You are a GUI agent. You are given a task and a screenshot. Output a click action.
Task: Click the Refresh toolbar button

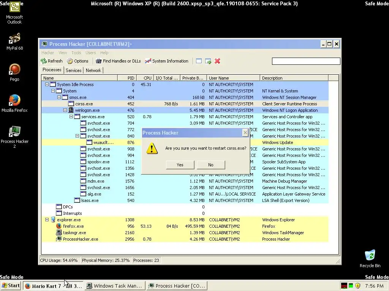click(x=52, y=61)
